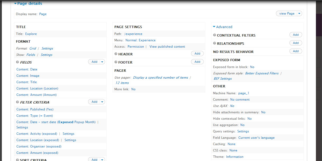This screenshot has height=161, width=322.
Task: Change Field Language Current user's language
Action: pos(256,138)
